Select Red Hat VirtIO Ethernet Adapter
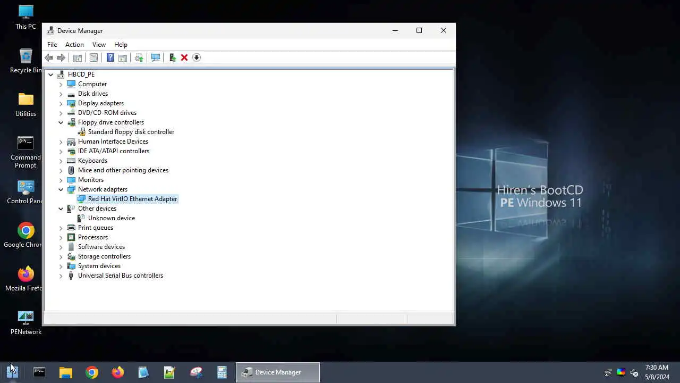The image size is (680, 383). click(x=132, y=199)
